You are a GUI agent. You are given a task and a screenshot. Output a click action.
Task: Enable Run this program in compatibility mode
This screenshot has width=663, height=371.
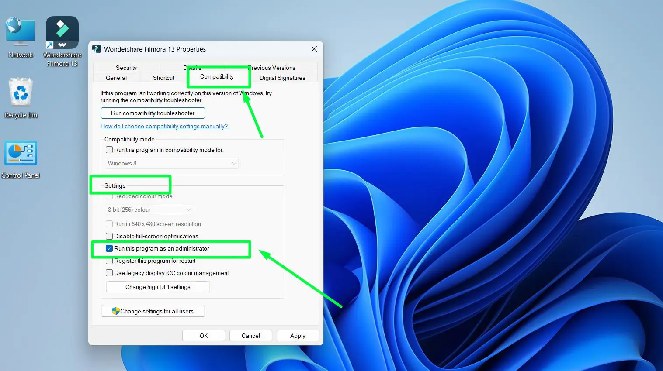pyautogui.click(x=109, y=150)
